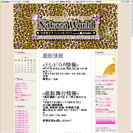Go to the next month in the Calendar
This screenshot has width=133, height=133.
tap(27, 58)
